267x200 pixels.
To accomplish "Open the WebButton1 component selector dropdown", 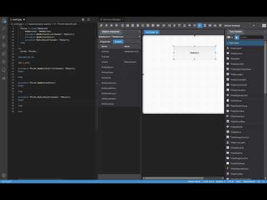I will point(140,37).
